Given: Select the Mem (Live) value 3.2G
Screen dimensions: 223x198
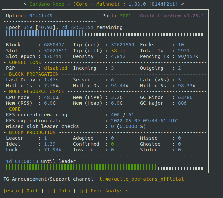Looking at the screenshot, I should pos(117,97).
